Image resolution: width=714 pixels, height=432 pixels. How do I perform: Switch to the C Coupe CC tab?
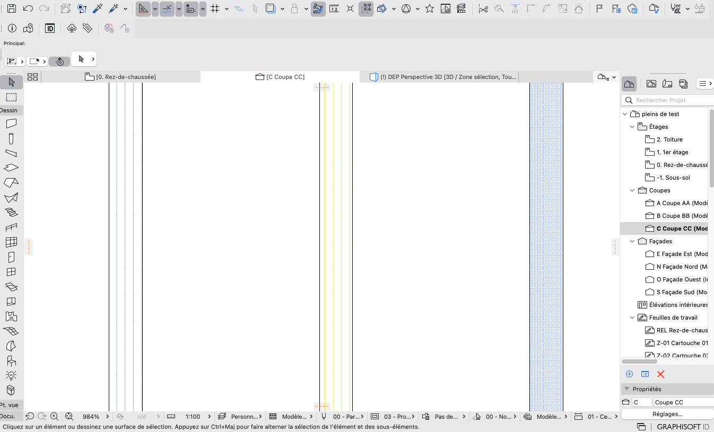click(x=280, y=77)
